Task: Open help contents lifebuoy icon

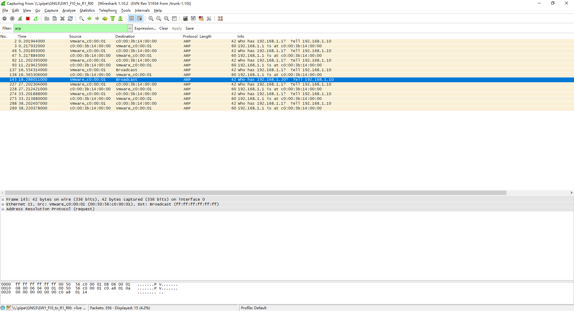Action: click(220, 19)
